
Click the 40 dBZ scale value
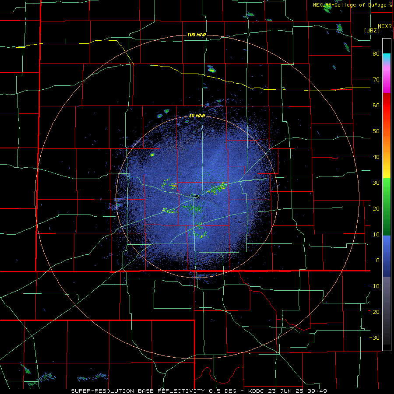tap(376, 157)
